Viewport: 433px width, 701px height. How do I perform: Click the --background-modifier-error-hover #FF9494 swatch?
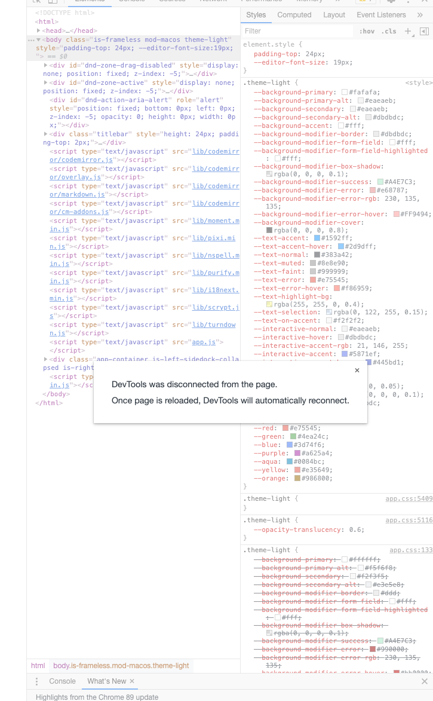click(x=397, y=215)
